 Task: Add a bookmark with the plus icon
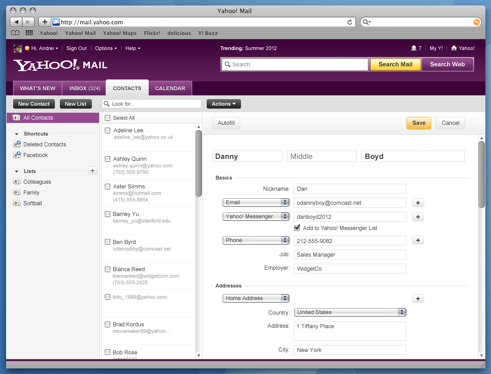(x=45, y=22)
